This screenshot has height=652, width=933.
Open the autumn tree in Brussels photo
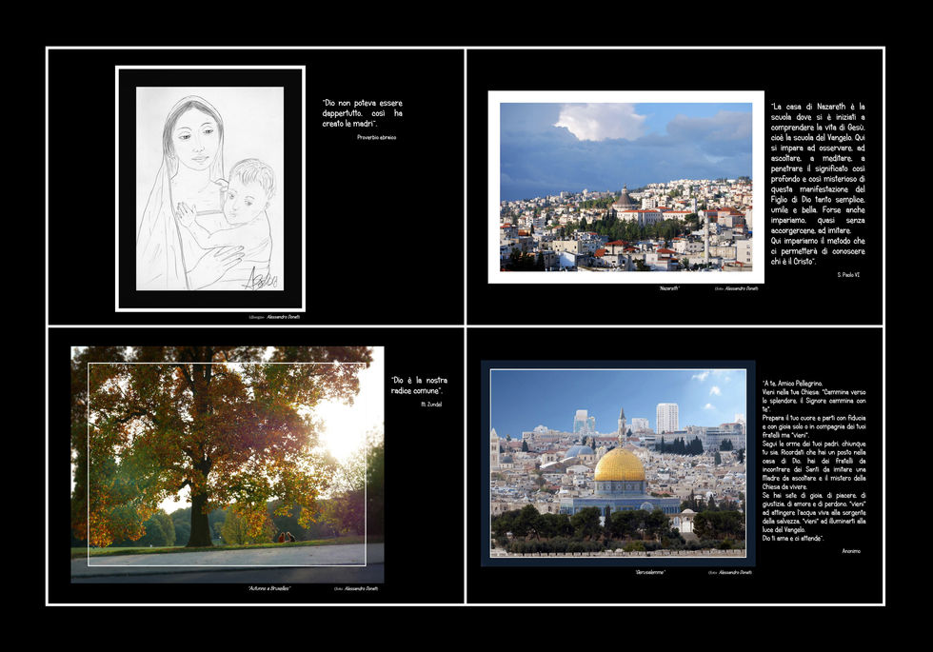[228, 464]
